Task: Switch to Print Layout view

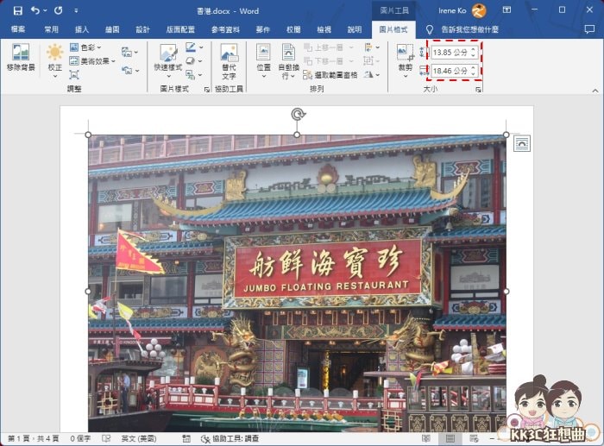Action: coord(450,438)
